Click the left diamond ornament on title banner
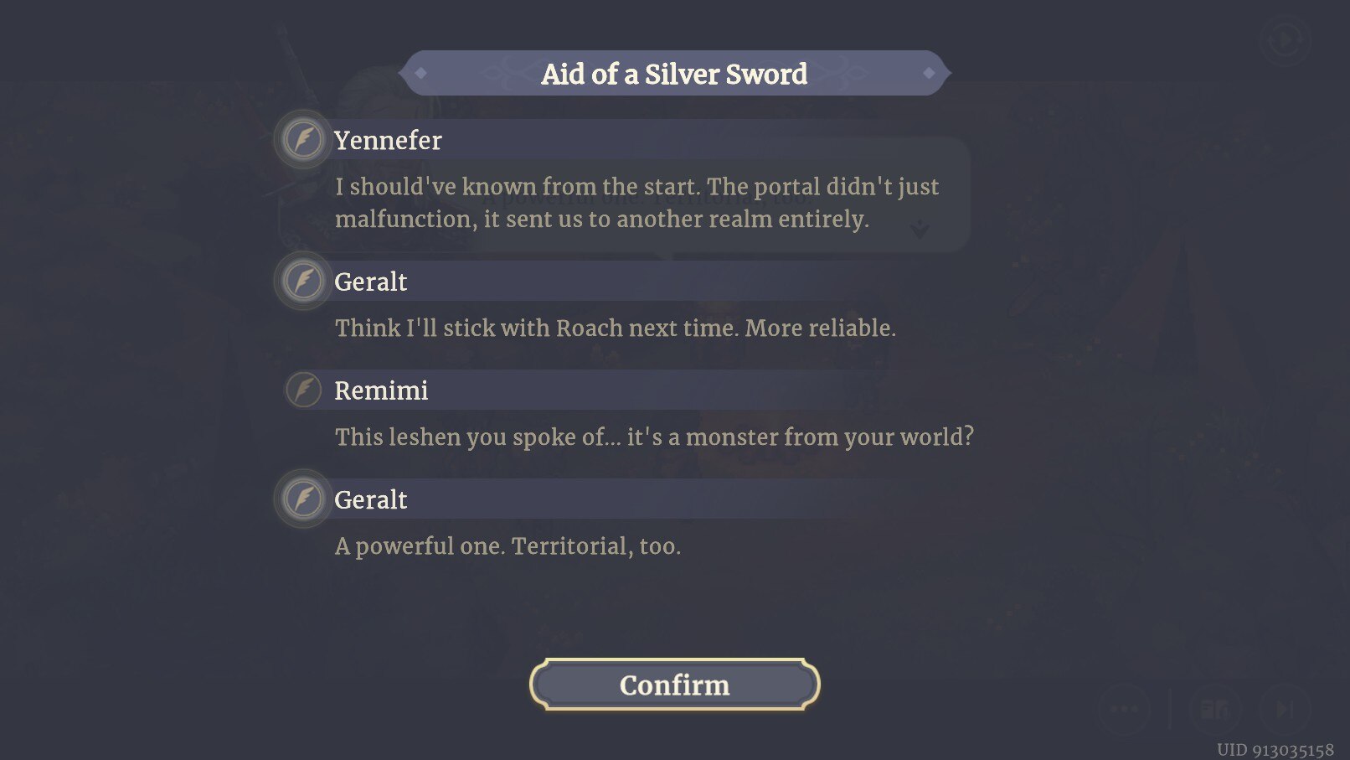The image size is (1350, 760). tap(421, 74)
